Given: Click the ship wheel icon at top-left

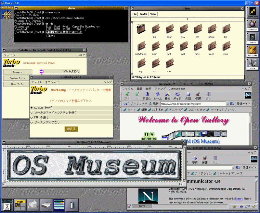Looking at the screenshot, I should [x=7, y=14].
